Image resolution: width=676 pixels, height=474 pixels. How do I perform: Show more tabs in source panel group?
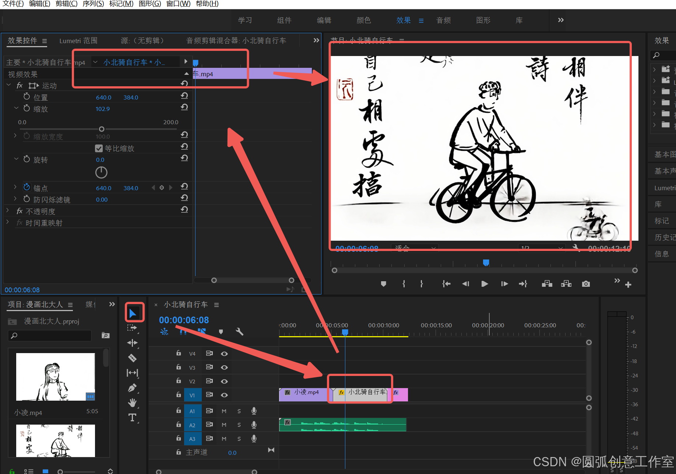[316, 40]
